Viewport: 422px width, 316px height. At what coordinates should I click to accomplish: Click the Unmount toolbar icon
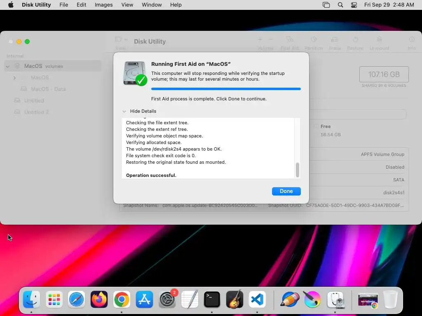tap(379, 39)
